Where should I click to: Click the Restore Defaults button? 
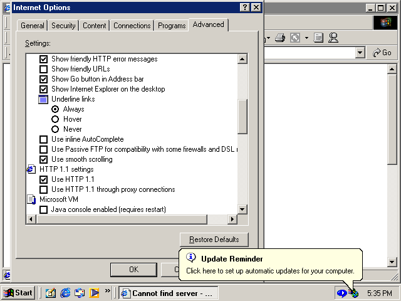[214, 240]
